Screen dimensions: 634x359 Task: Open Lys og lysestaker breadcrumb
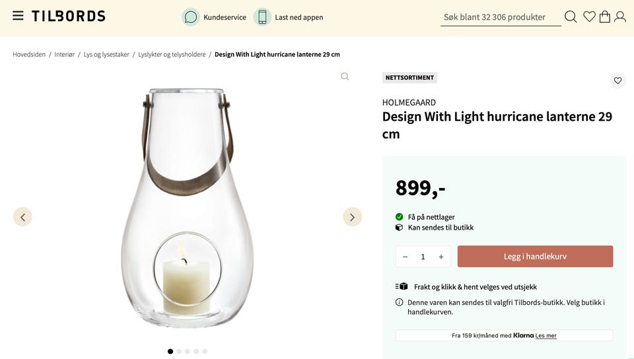tap(106, 55)
